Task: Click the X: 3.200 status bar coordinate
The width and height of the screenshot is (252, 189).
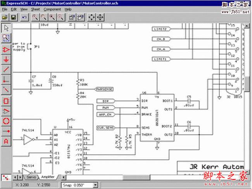Action: pos(22,185)
